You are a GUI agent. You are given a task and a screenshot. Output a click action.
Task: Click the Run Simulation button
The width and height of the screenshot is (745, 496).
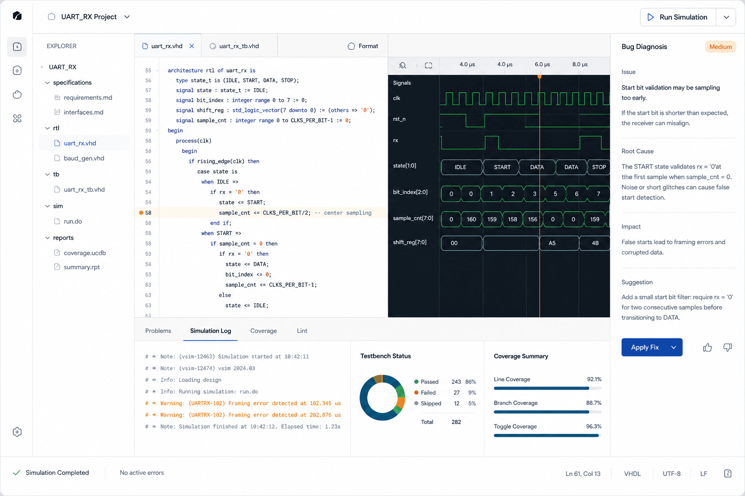point(678,17)
